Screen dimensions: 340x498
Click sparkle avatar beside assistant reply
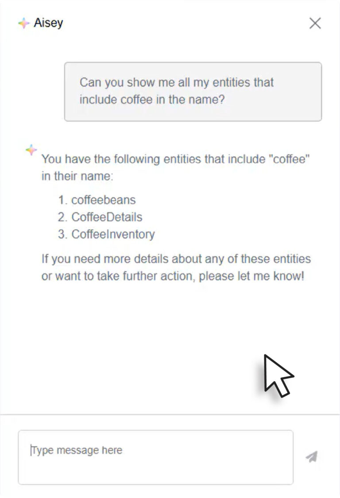pos(31,150)
